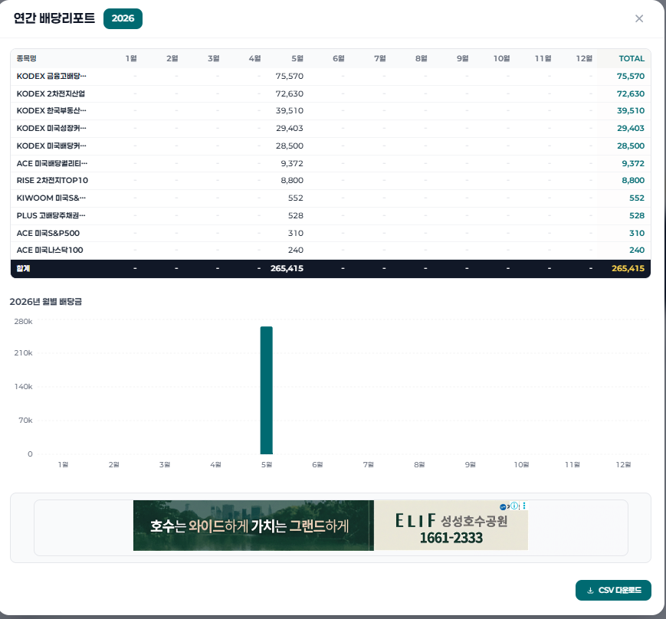Click the May sum 265,415 in 합계 row
This screenshot has height=619, width=666.
(287, 268)
